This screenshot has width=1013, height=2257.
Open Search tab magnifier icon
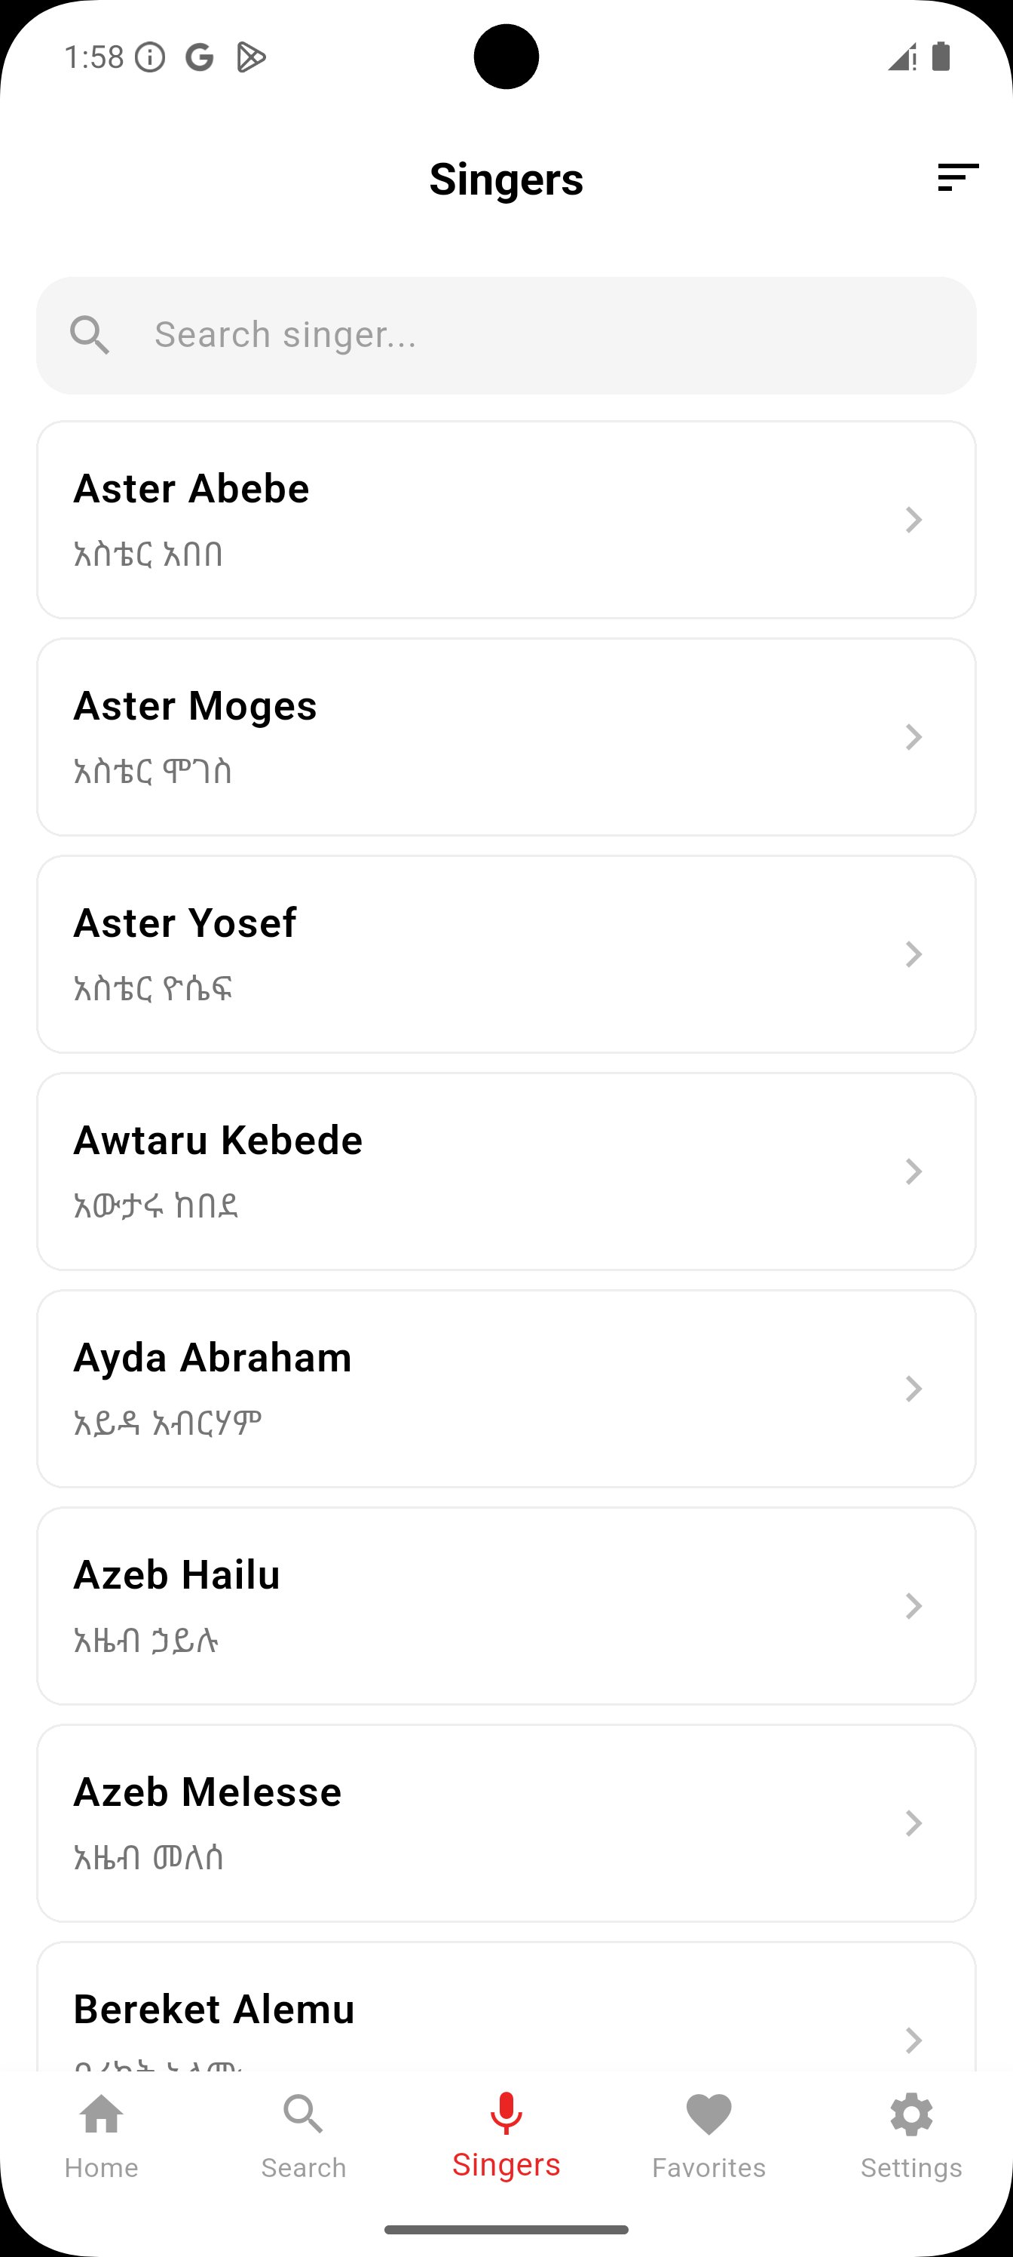pyautogui.click(x=304, y=2115)
